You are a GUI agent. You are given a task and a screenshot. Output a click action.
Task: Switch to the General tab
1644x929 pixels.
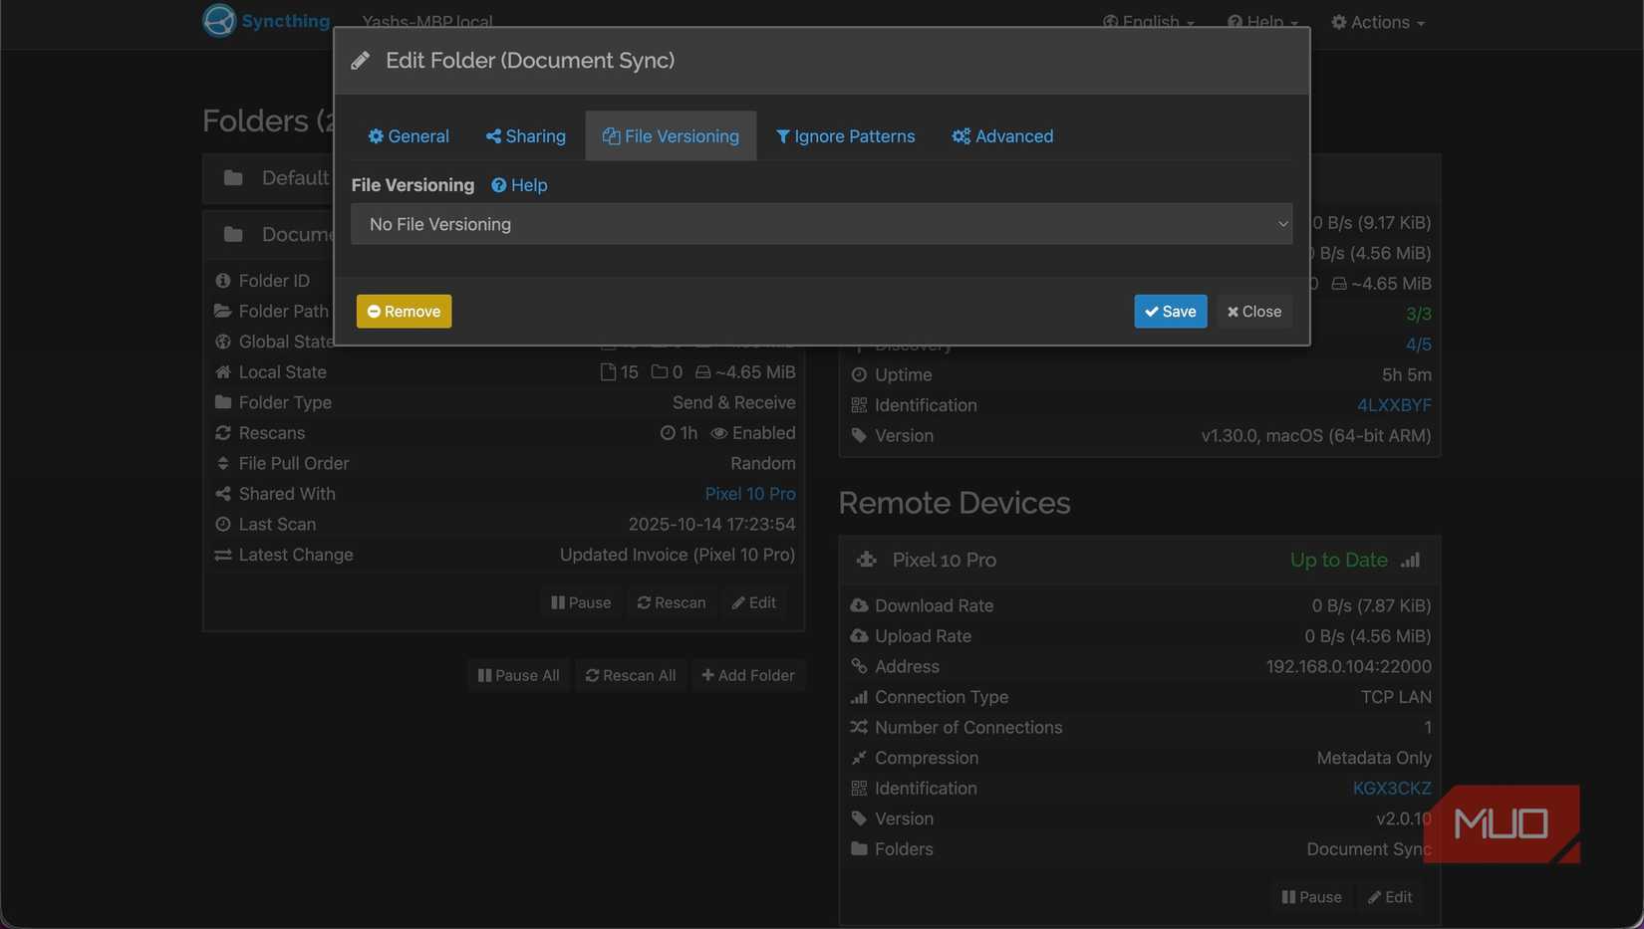(409, 136)
